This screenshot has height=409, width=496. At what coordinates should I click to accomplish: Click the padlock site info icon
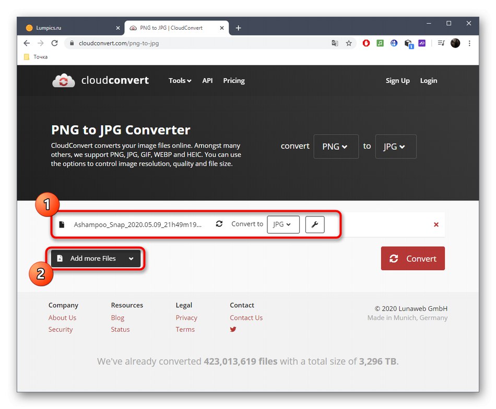click(72, 43)
